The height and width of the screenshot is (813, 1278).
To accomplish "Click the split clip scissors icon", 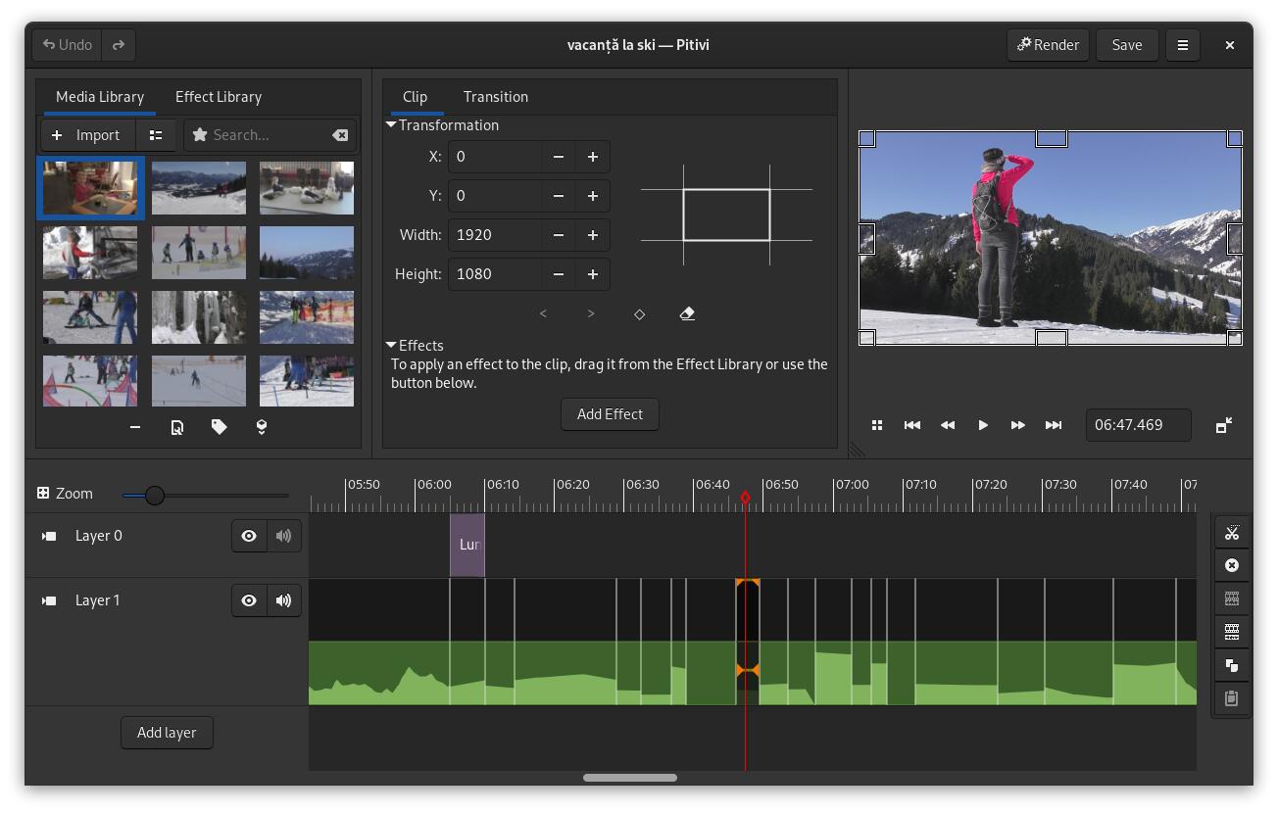I will (x=1231, y=532).
